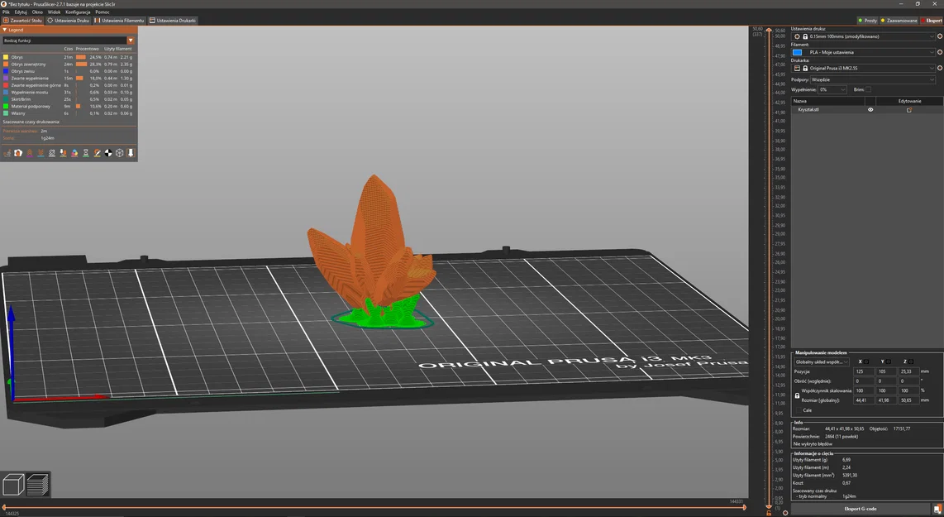Toggle visibility of Krysztal.stl with eye icon
The width and height of the screenshot is (944, 517).
(x=870, y=109)
